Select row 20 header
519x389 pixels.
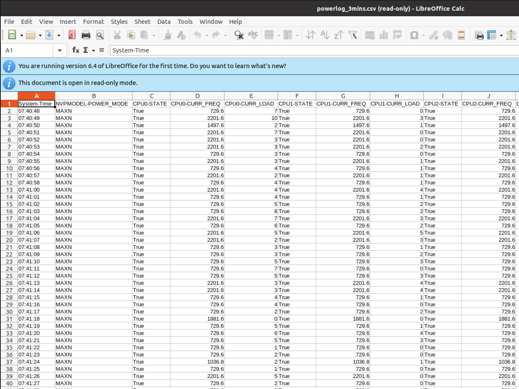pos(9,240)
